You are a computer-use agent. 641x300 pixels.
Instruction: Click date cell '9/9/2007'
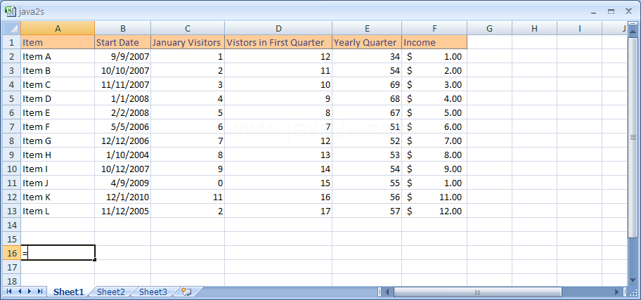coord(122,56)
